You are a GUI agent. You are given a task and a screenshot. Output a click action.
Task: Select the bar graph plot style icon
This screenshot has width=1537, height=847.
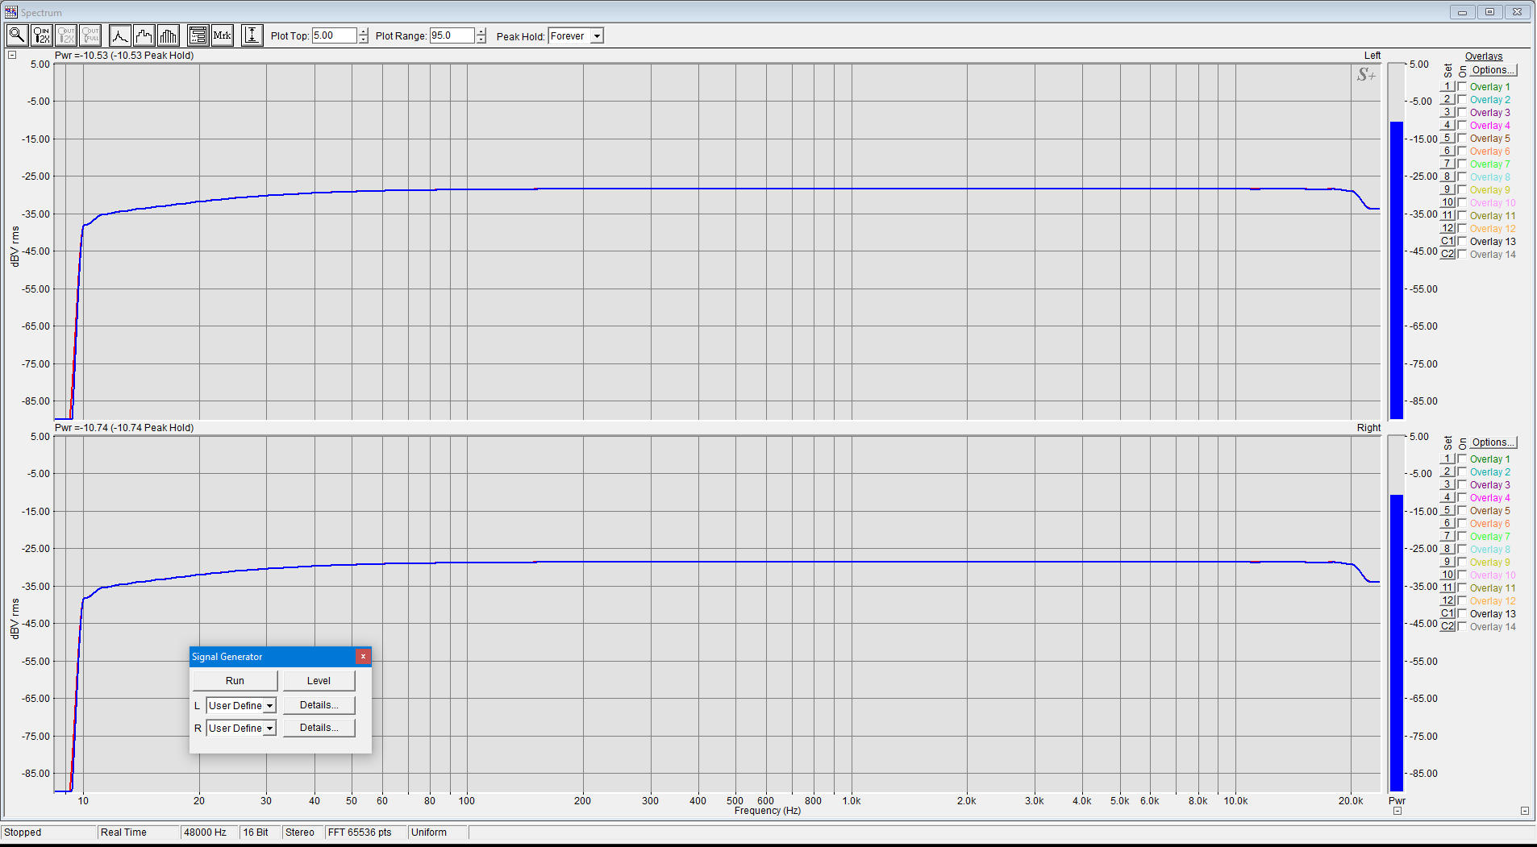click(169, 35)
